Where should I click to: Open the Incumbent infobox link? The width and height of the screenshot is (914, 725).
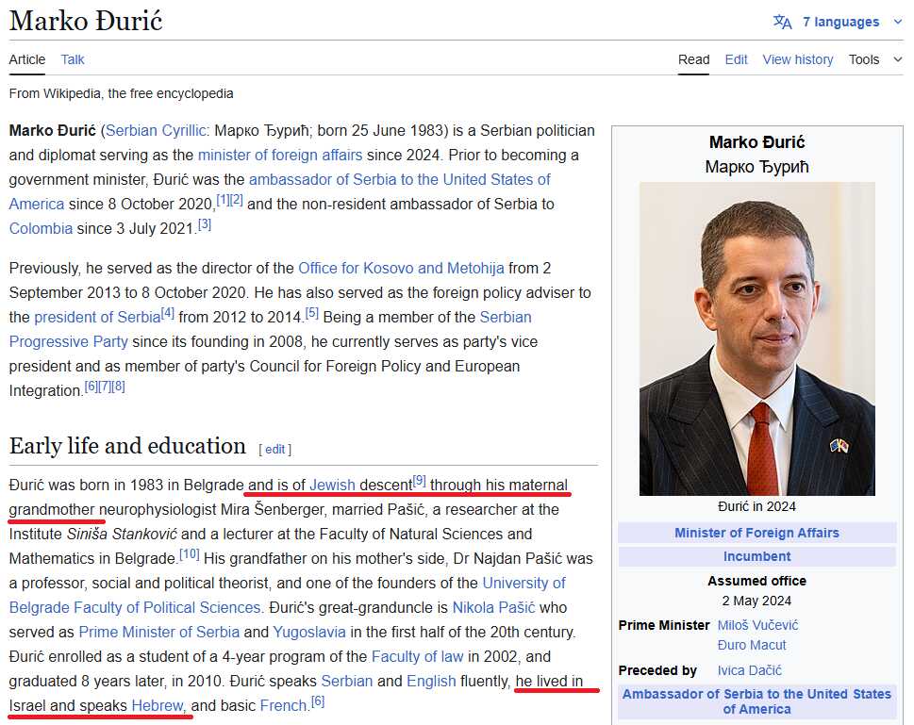point(756,556)
